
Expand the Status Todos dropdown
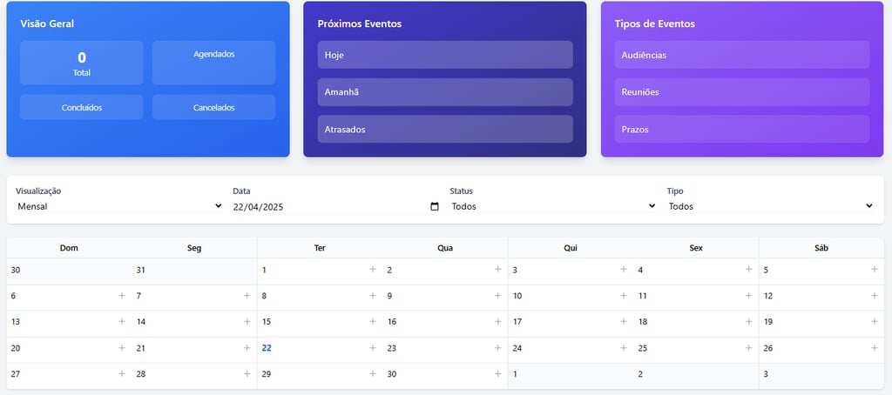tap(553, 206)
